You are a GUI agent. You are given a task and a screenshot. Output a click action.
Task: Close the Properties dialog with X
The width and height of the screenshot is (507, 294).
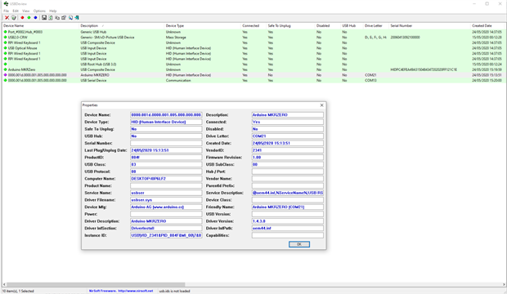321,105
